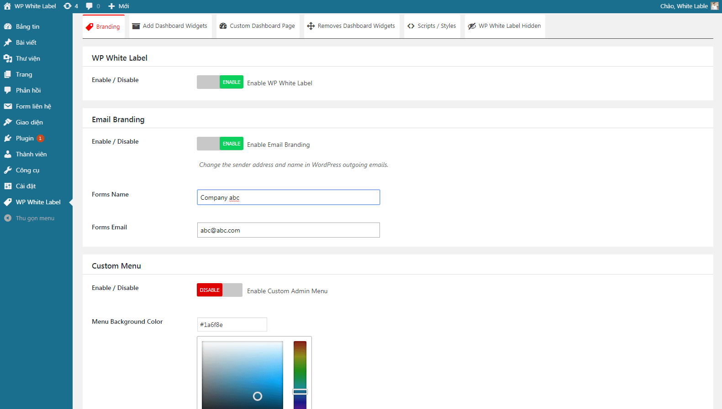Open the Removes Dashboard Widgets tab

pos(352,26)
